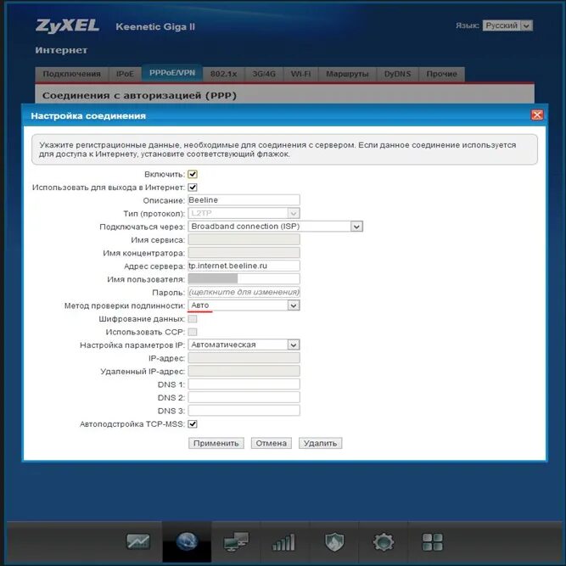Click the Имя пользователя input field

point(244,278)
